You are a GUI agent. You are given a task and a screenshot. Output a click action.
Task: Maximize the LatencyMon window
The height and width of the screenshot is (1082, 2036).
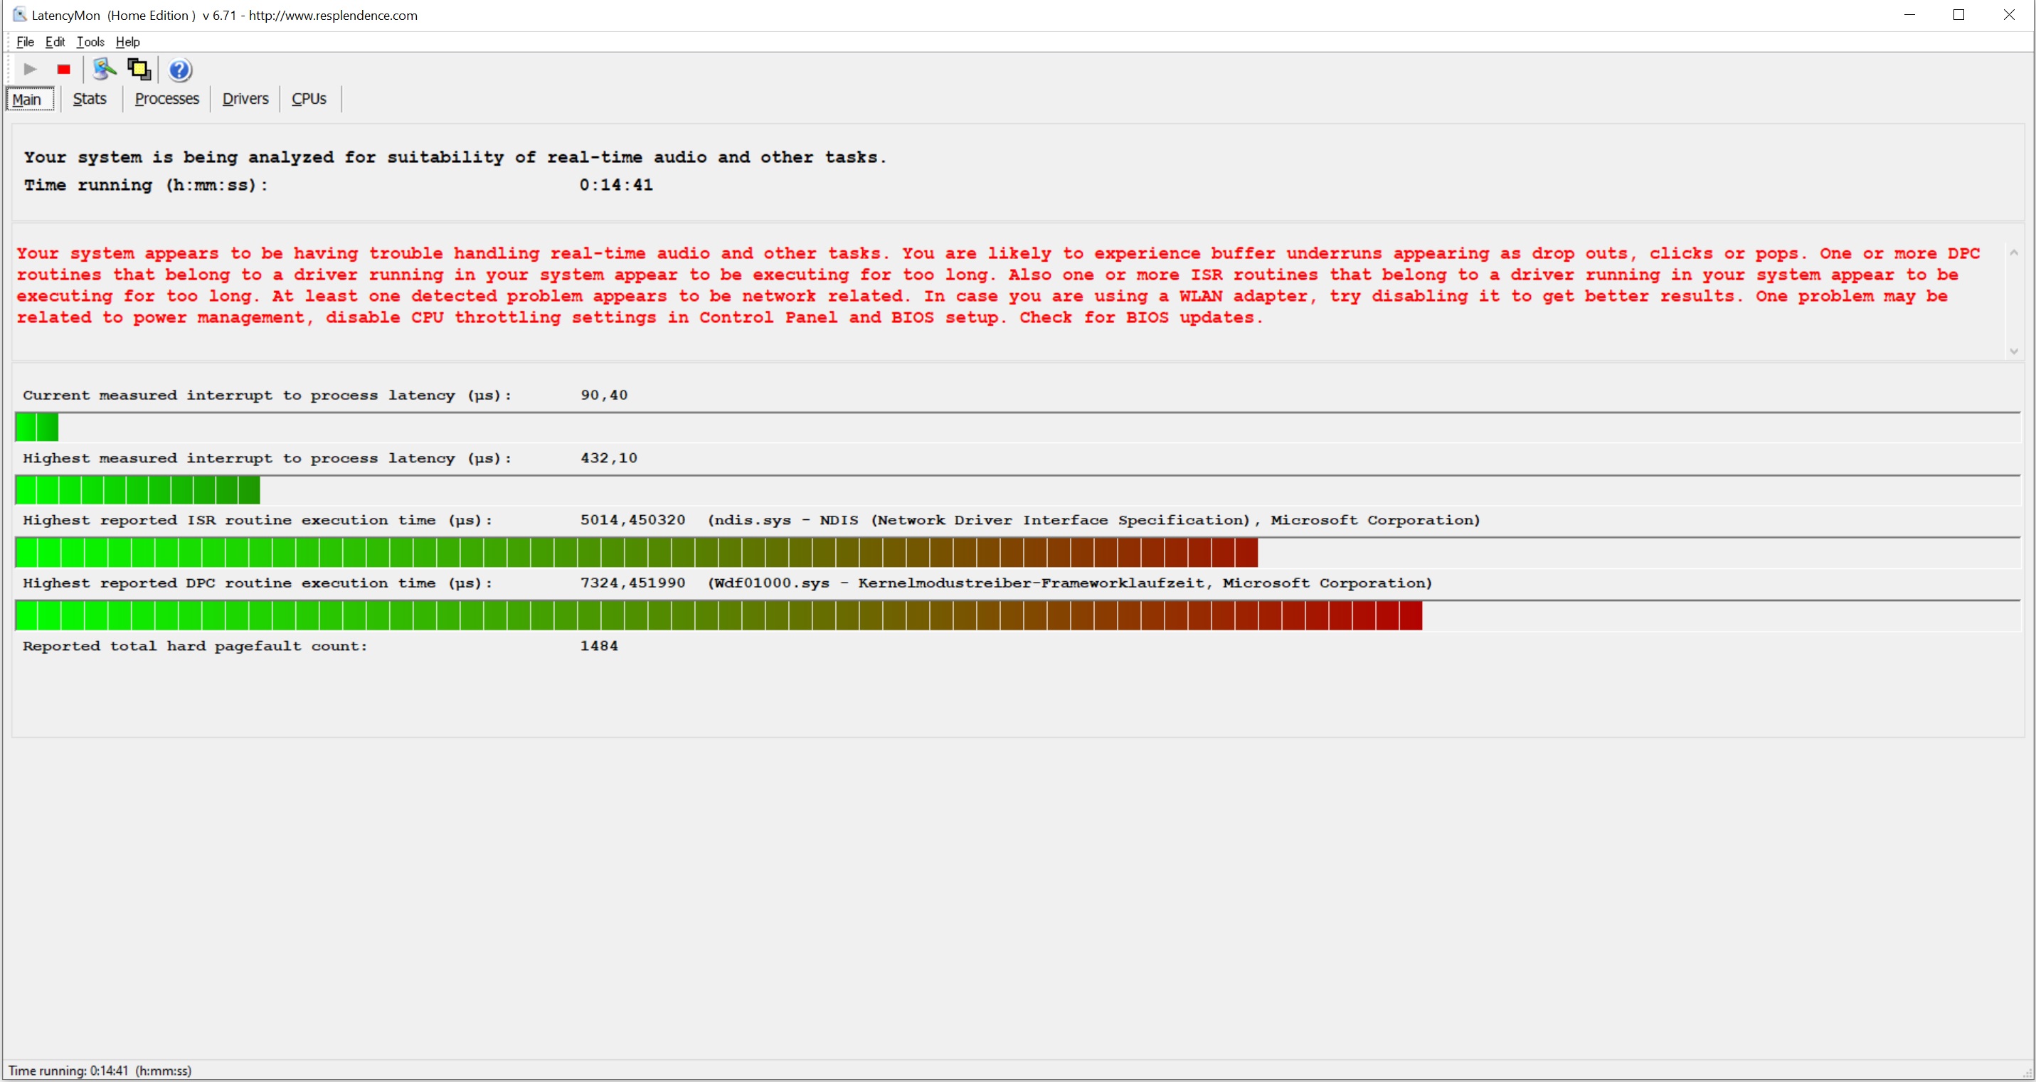point(1958,15)
